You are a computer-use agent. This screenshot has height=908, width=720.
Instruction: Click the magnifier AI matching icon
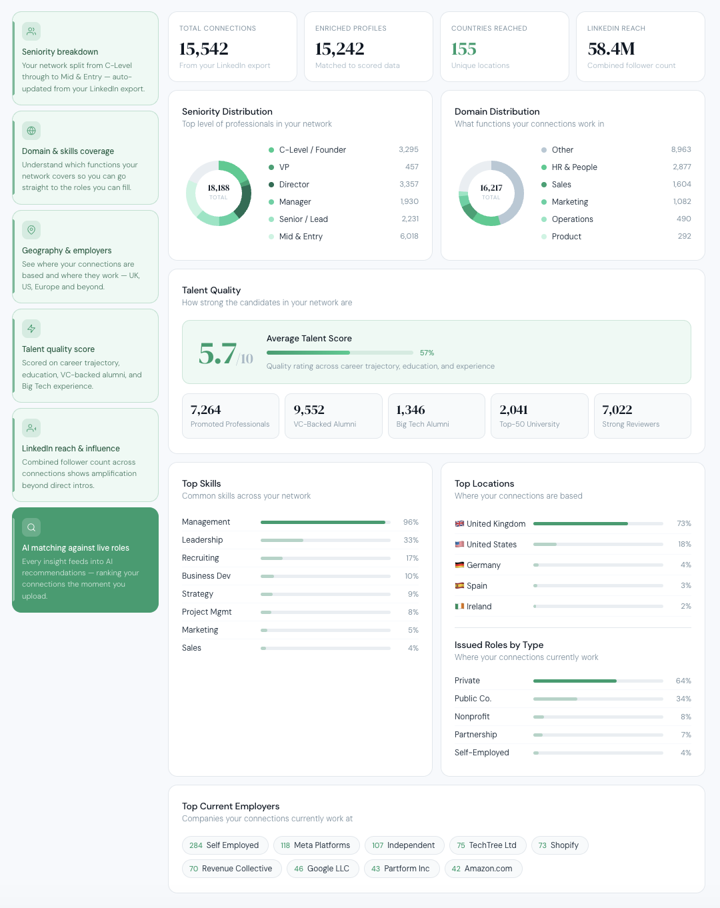point(31,527)
